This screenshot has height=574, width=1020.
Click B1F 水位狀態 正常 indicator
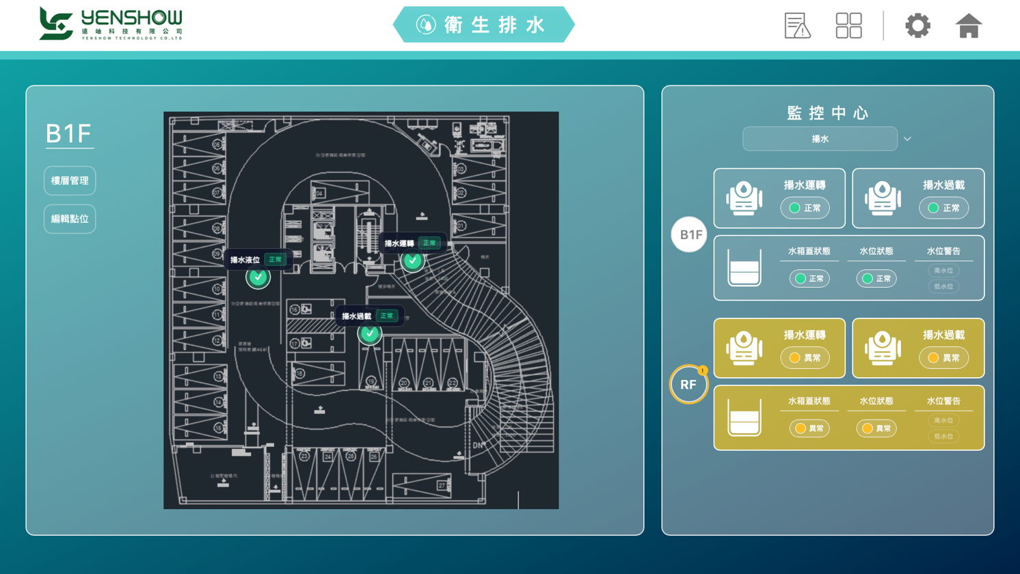(x=876, y=279)
